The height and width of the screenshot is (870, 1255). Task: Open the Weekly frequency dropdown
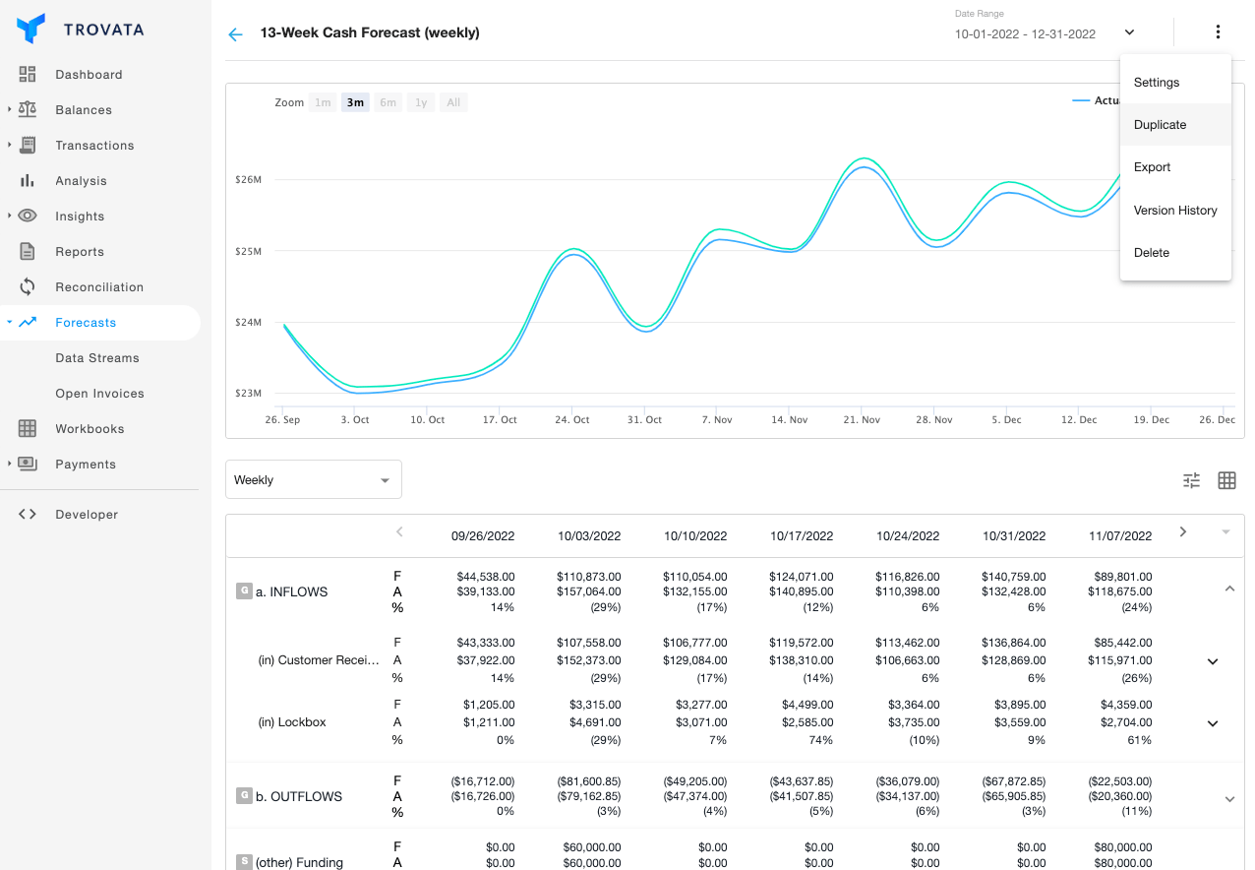point(313,479)
